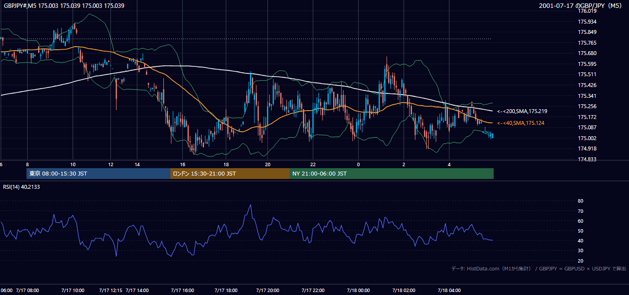
Task: Click the 7/17 08:00 bottom time label
Action: 28,291
